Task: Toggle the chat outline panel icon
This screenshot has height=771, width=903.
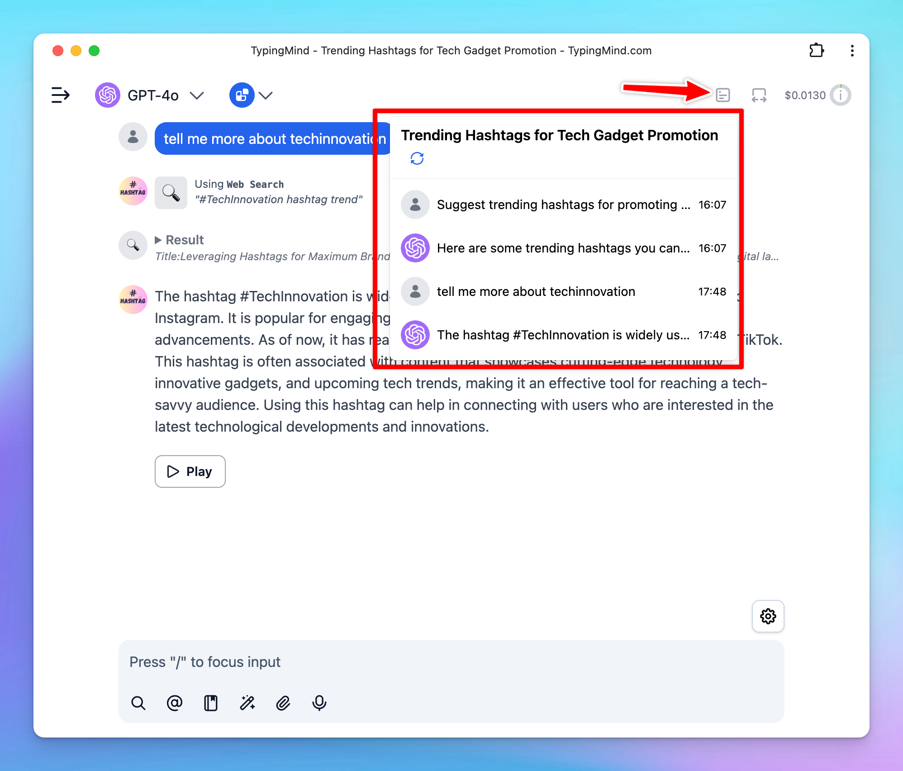Action: (x=722, y=95)
